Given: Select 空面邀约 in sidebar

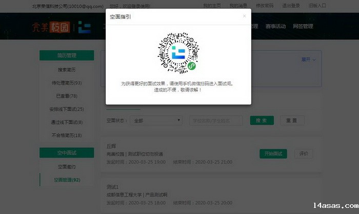Looking at the screenshot, I should (x=67, y=166).
